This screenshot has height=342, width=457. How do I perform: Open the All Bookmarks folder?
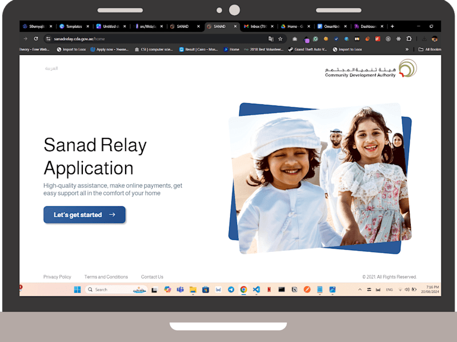(430, 50)
